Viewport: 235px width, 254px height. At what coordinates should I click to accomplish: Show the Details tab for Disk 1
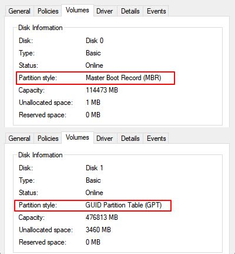coord(130,138)
